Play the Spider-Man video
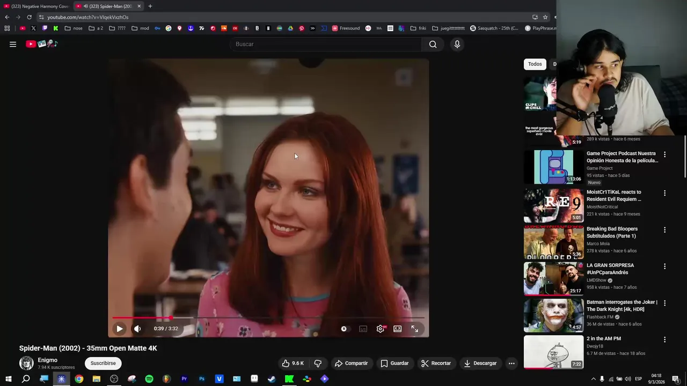This screenshot has width=687, height=386. click(119, 329)
